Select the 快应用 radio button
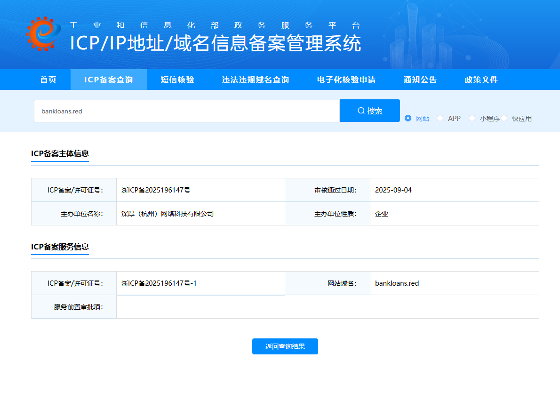 click(504, 118)
